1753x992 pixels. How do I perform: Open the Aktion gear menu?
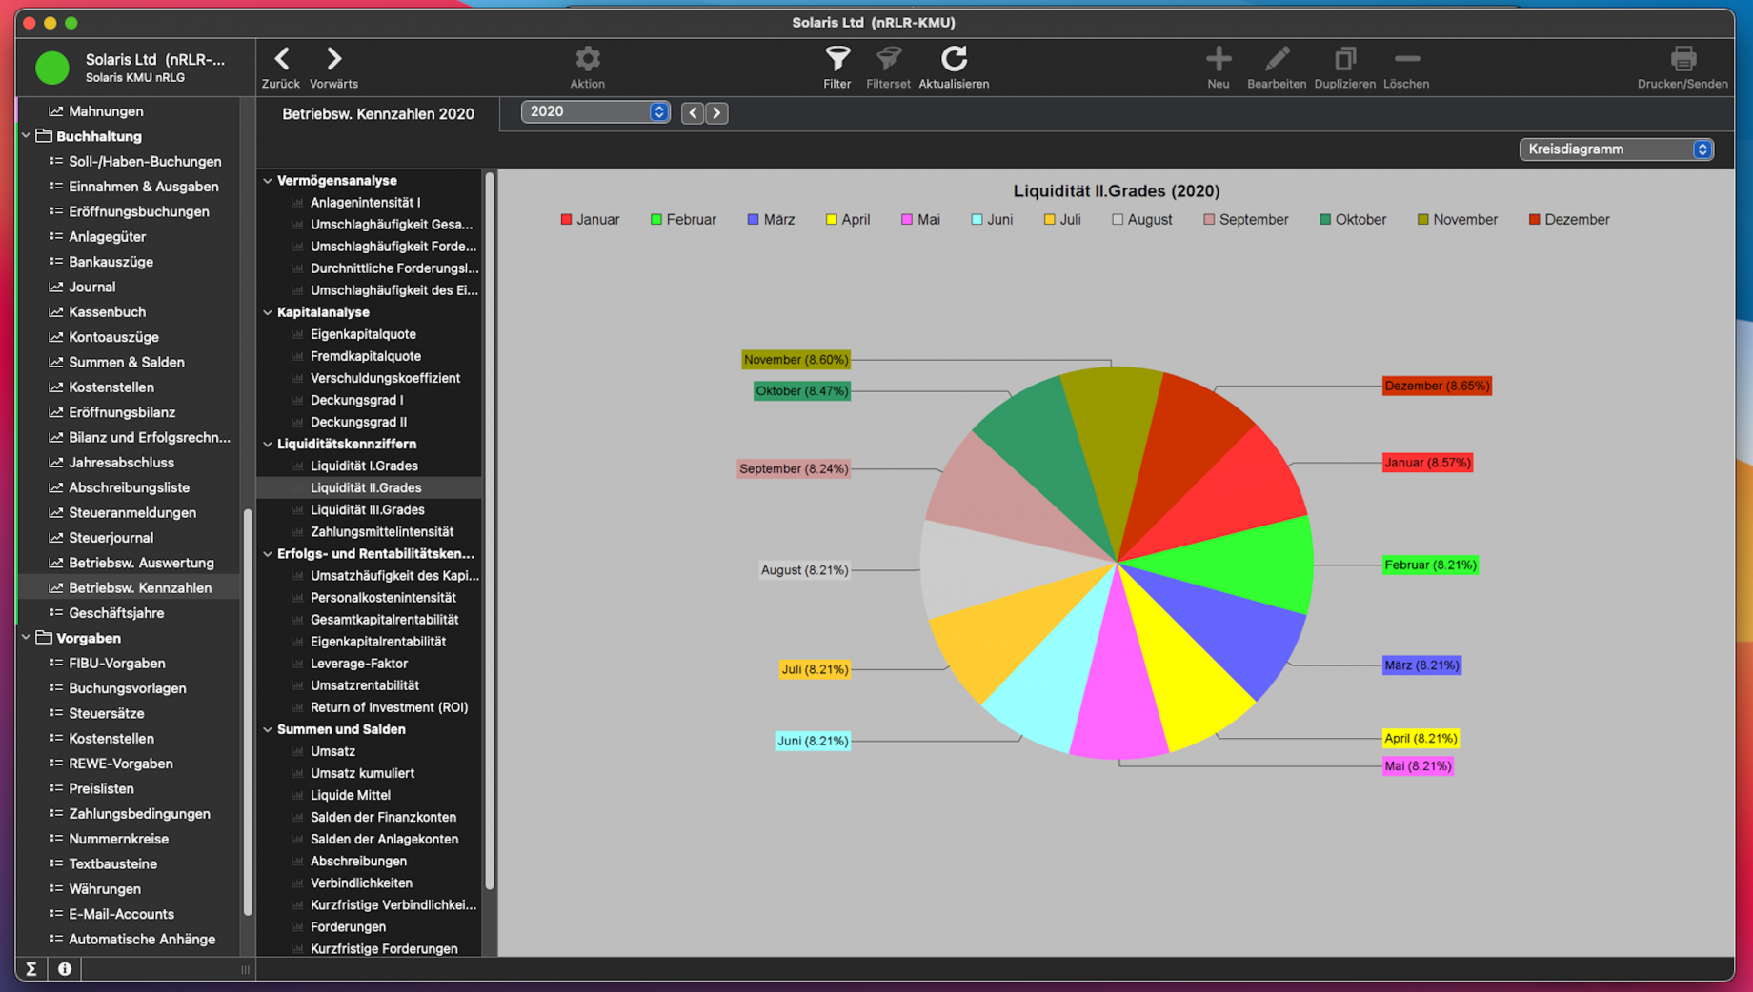coord(587,60)
